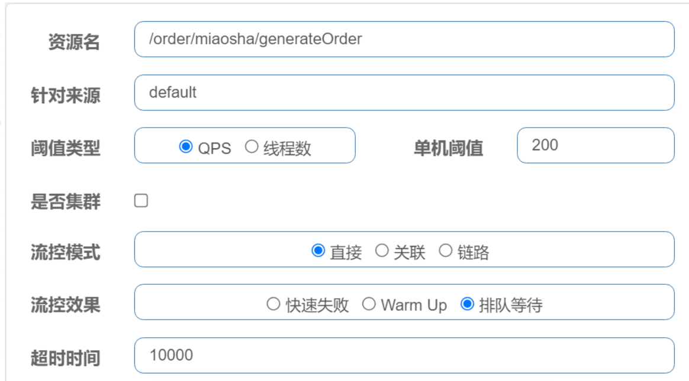
Task: Click the 是否集群 label
Action: pos(66,201)
